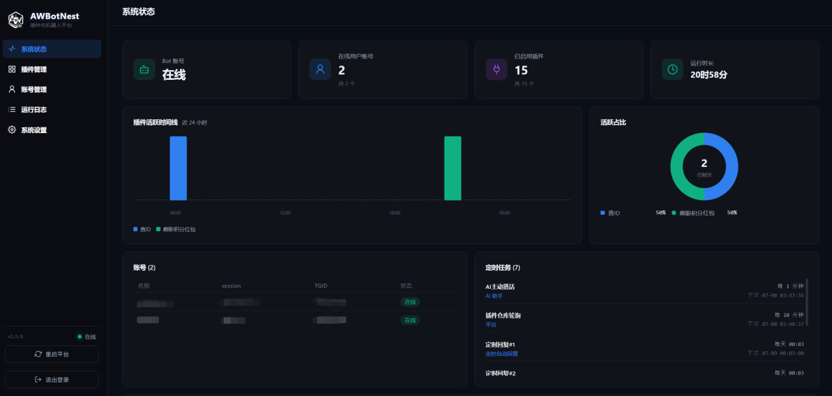Click the 运行日志 list icon
This screenshot has height=396, width=832.
coord(12,109)
